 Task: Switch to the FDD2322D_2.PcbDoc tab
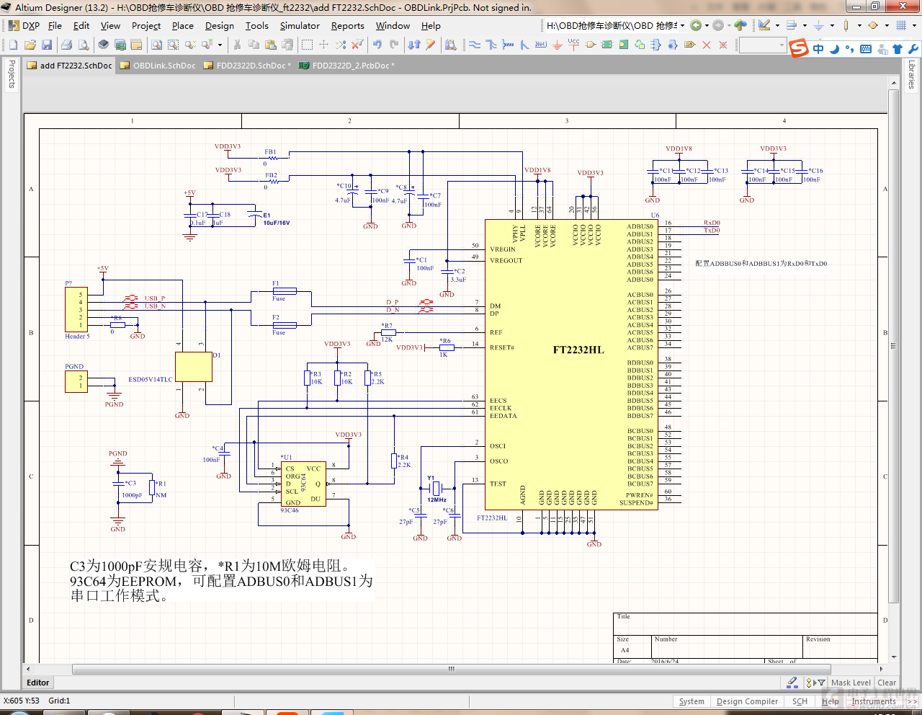[x=346, y=66]
